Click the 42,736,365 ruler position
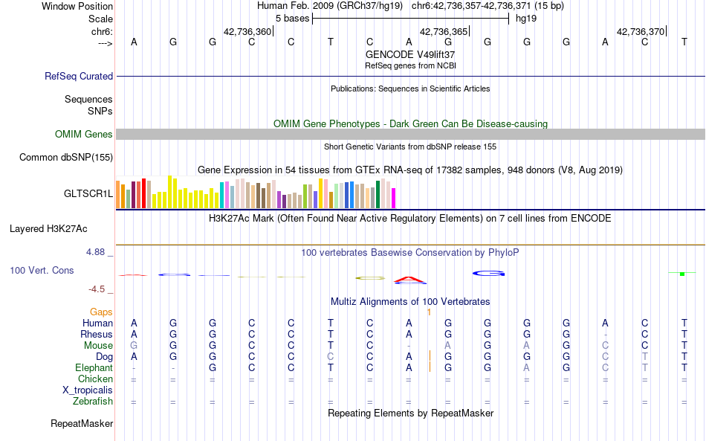706x441 pixels. tap(444, 31)
